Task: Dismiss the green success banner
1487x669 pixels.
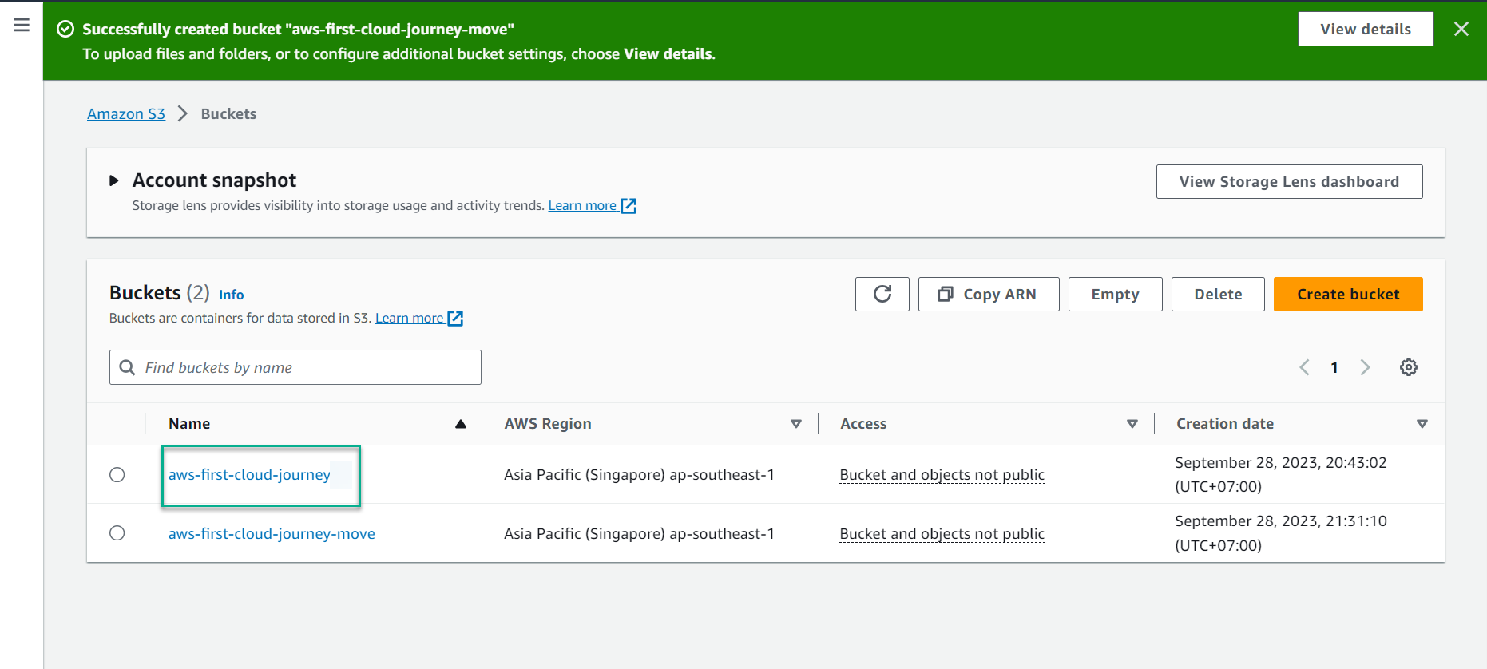Action: [1461, 29]
